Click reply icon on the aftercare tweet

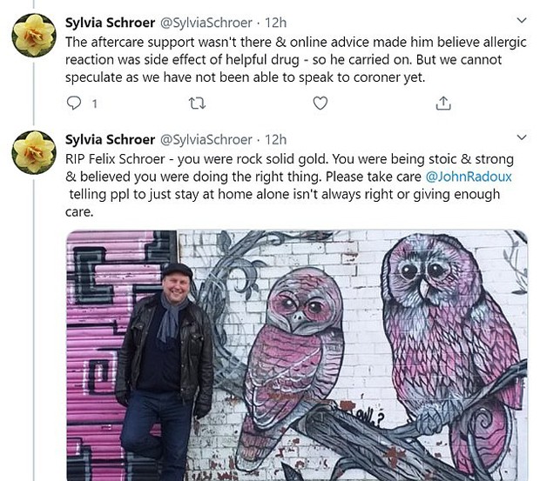(74, 103)
